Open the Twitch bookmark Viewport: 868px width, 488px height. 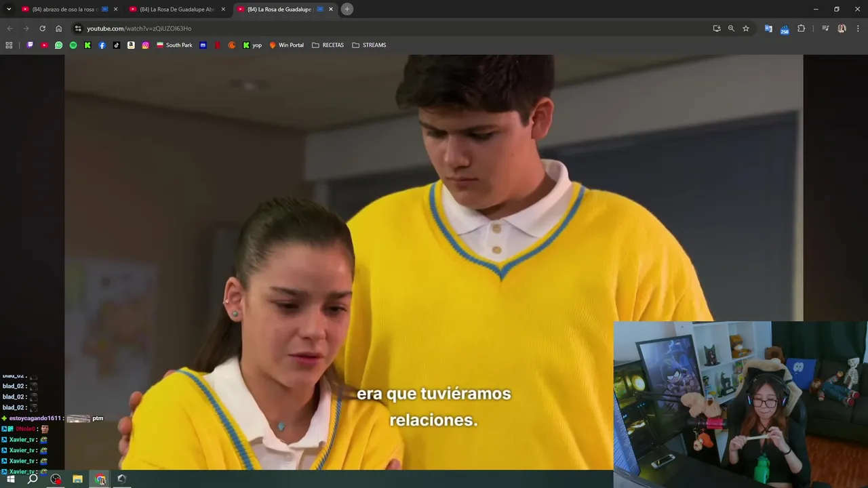coord(30,45)
